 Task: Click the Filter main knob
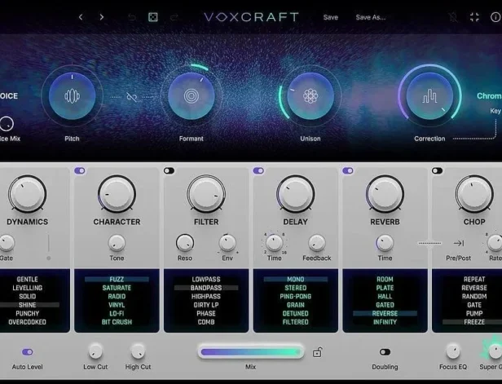click(x=206, y=194)
